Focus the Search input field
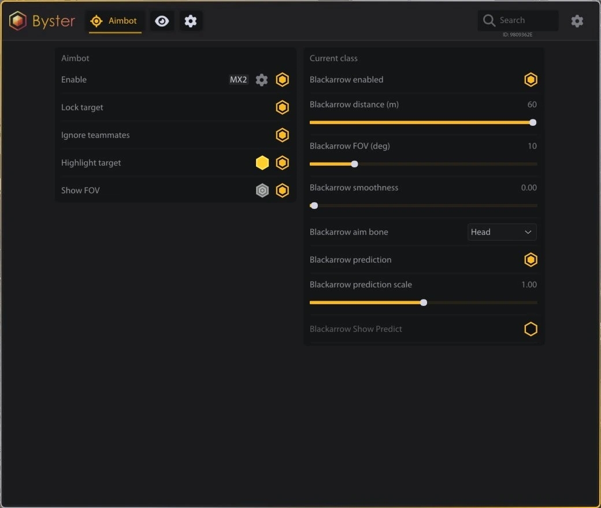Viewport: 601px width, 508px height. coord(518,20)
